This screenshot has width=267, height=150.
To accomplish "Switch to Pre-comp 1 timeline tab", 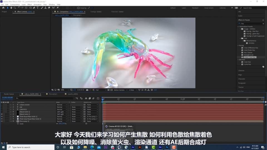I will pos(53,94).
